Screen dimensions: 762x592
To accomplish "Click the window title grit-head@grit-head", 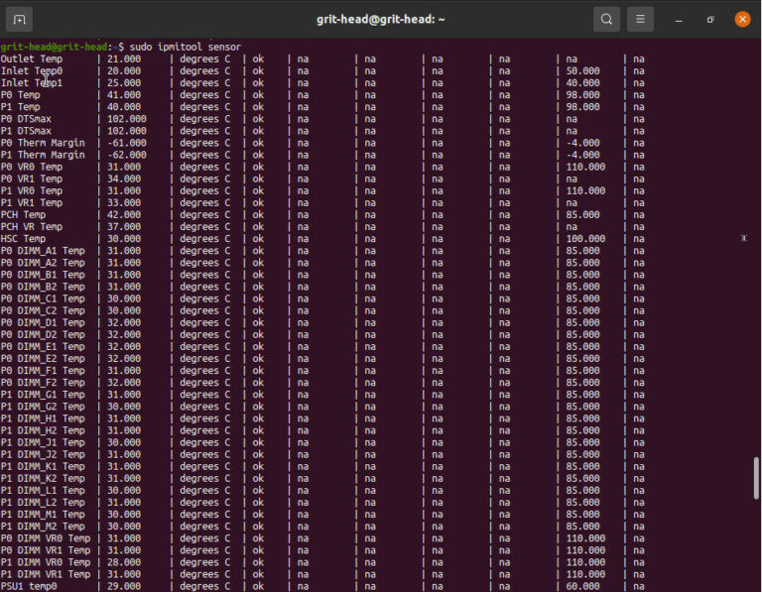I will (x=380, y=19).
